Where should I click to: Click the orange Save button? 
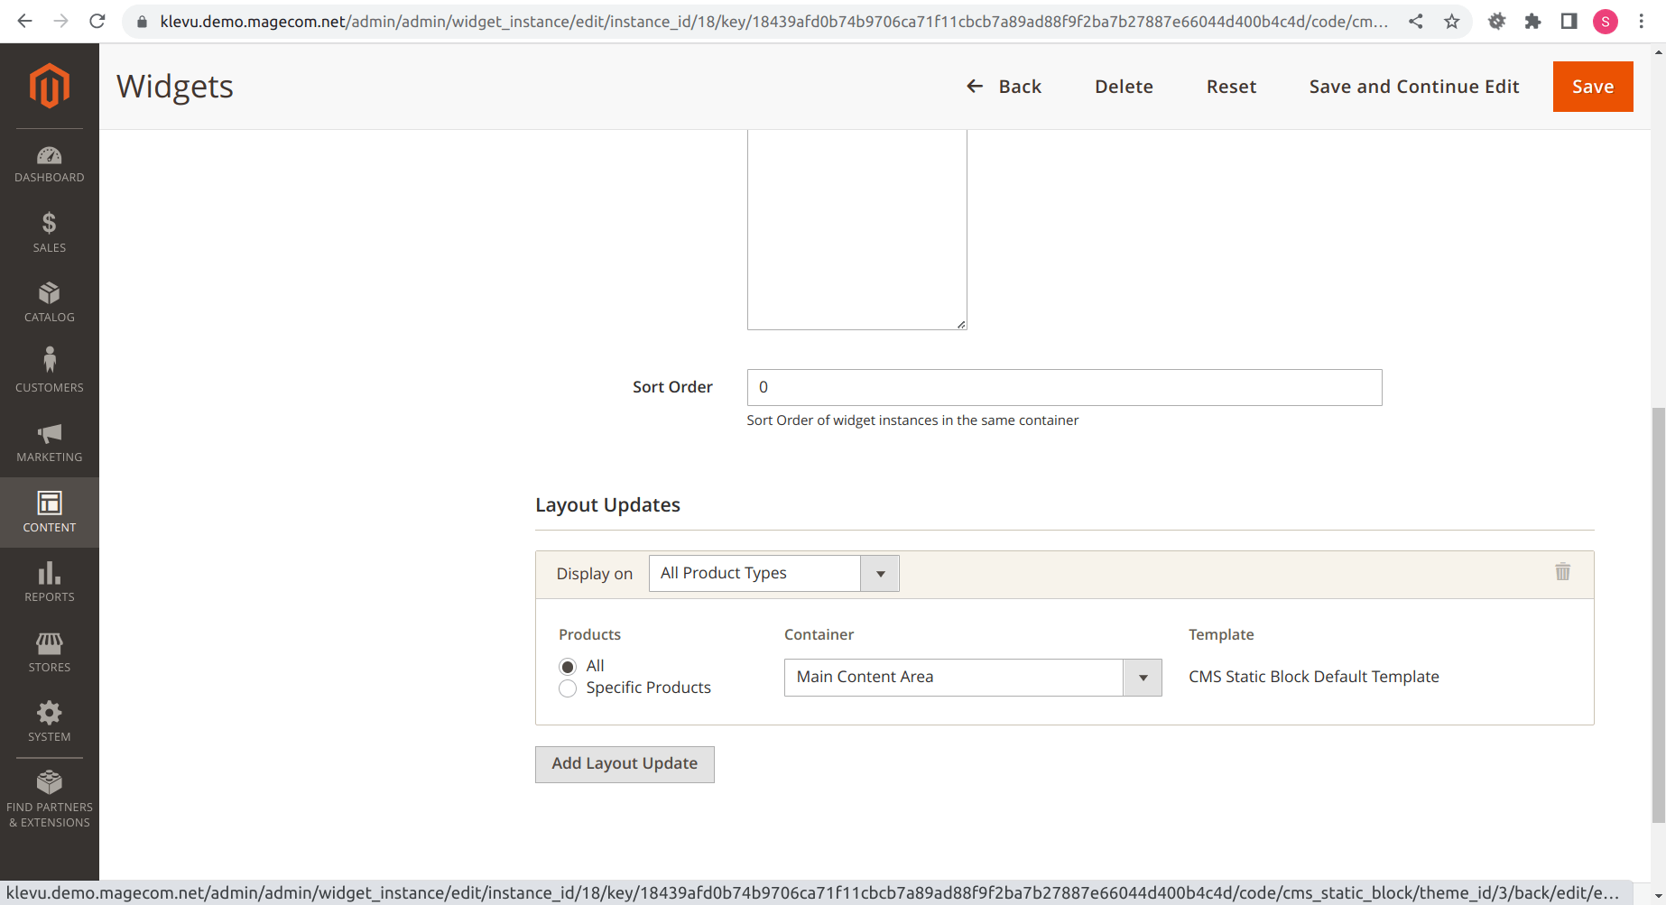pos(1593,87)
